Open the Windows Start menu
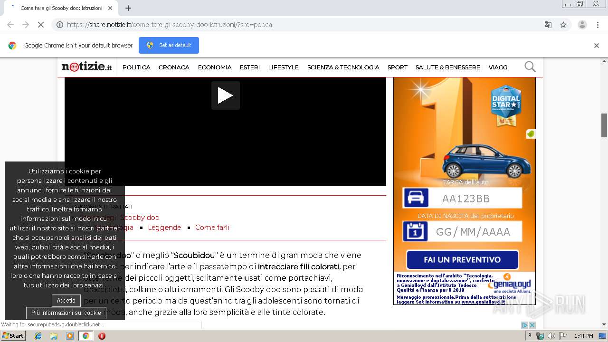 click(x=13, y=335)
